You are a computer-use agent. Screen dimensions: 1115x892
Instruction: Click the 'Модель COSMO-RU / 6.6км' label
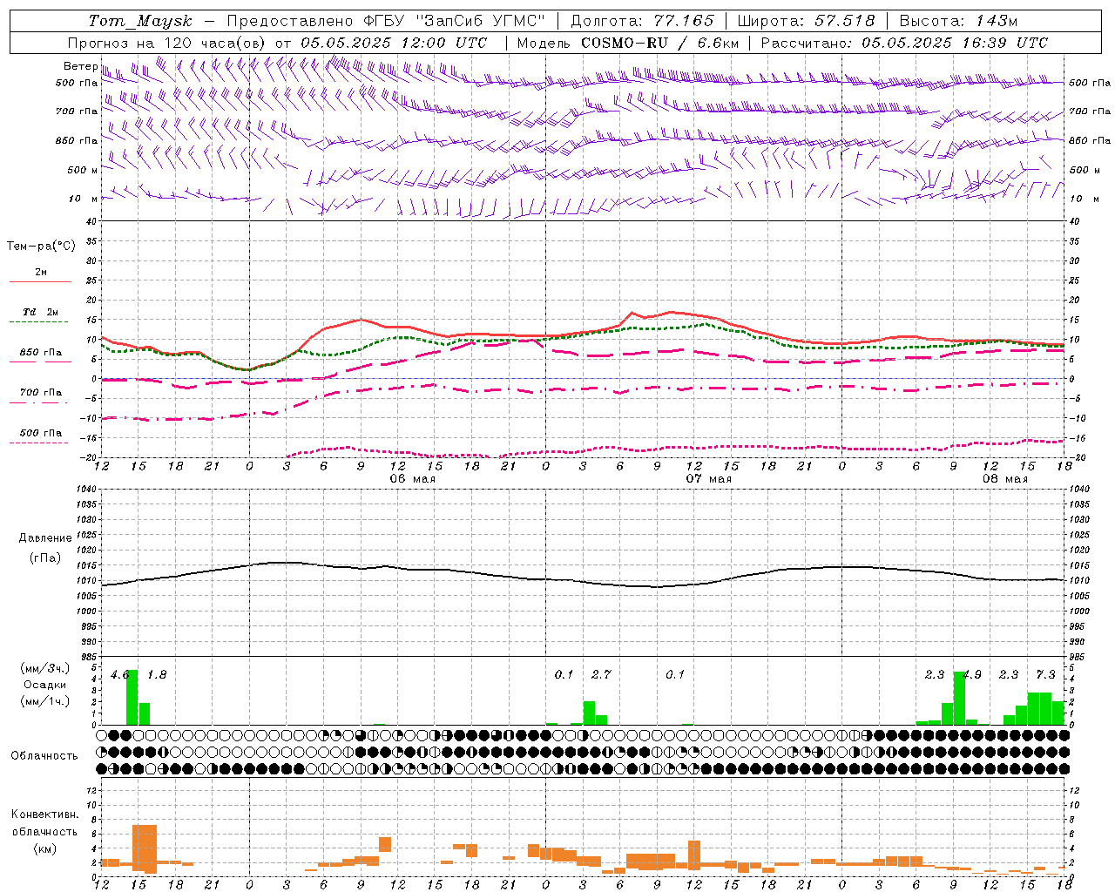coord(628,43)
